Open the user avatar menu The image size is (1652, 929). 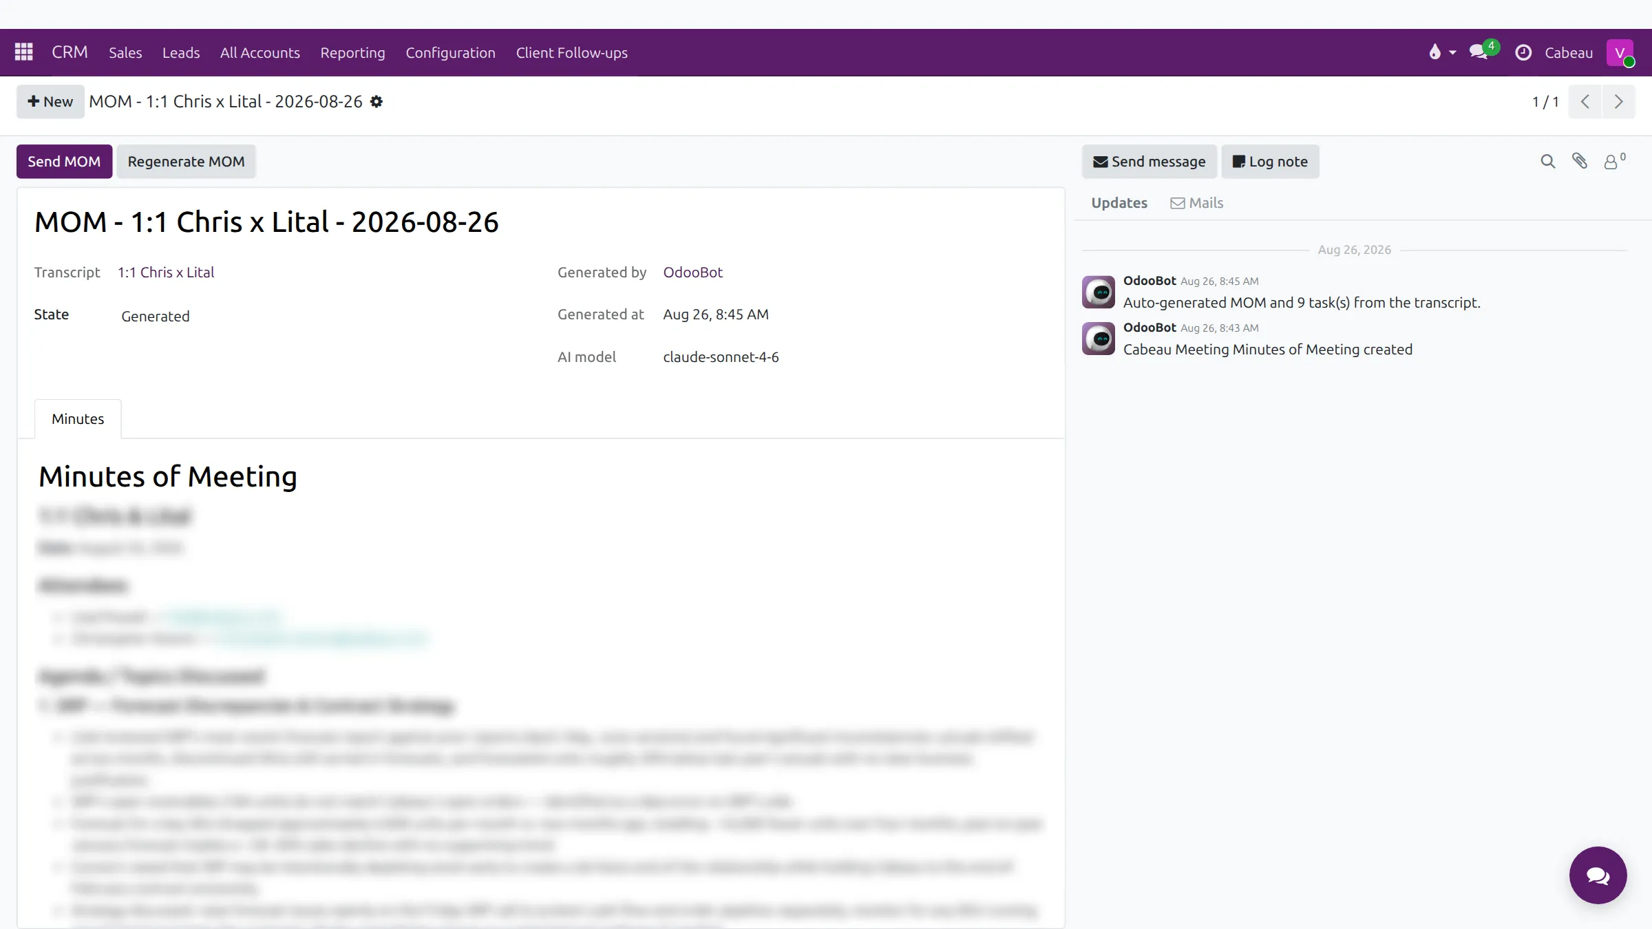pos(1620,52)
